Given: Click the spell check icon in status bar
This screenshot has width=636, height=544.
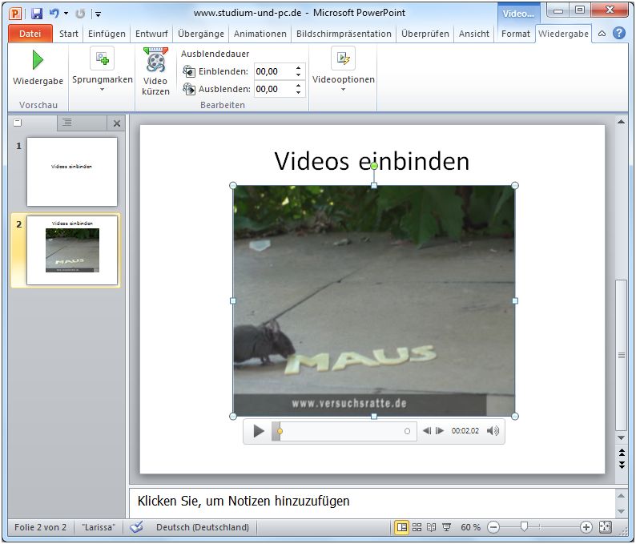Looking at the screenshot, I should pos(137,527).
